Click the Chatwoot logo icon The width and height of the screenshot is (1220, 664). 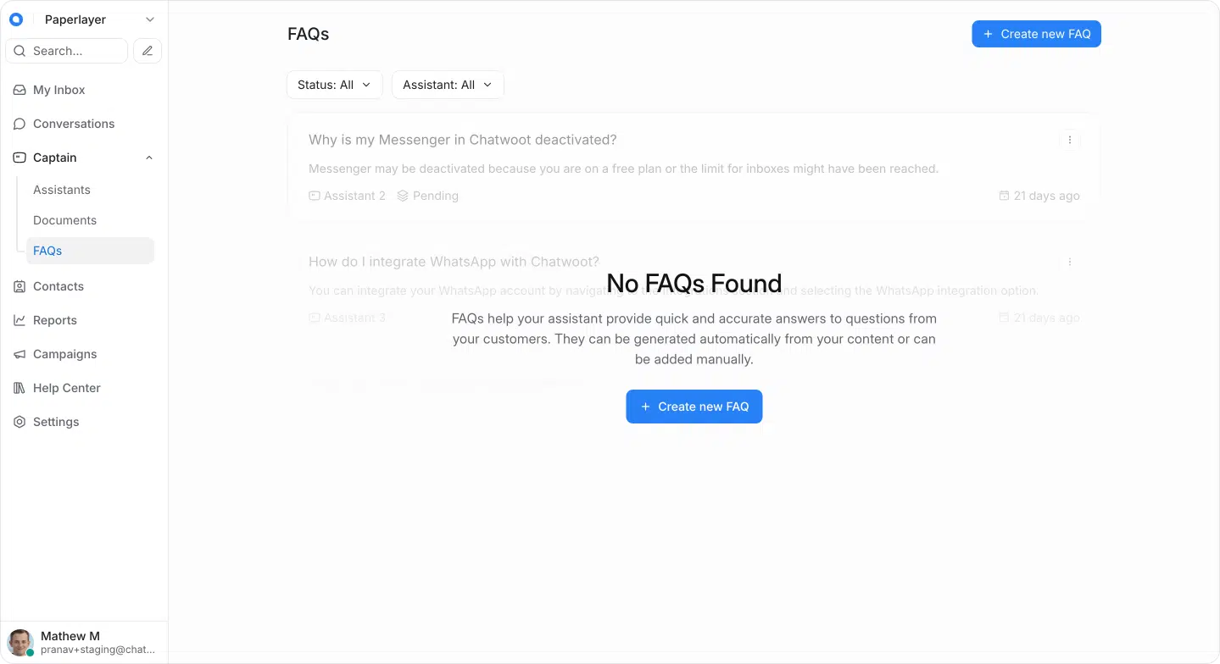[x=16, y=19]
